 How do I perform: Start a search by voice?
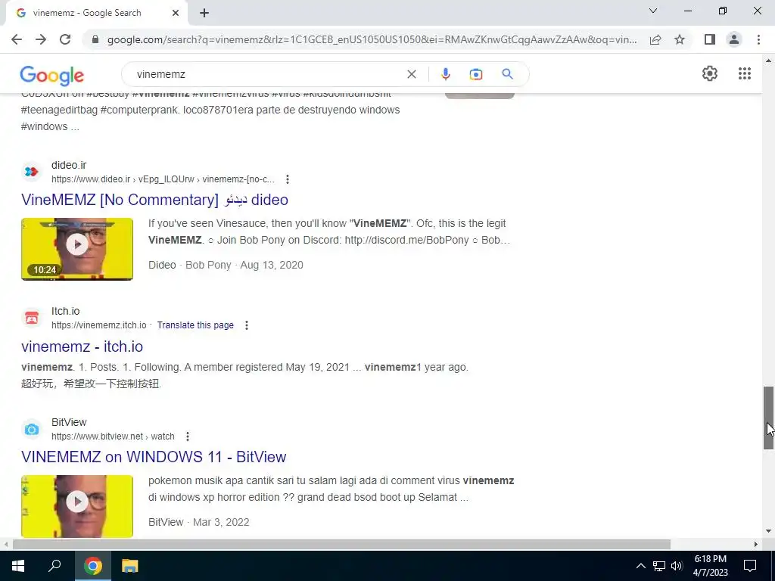pyautogui.click(x=445, y=74)
